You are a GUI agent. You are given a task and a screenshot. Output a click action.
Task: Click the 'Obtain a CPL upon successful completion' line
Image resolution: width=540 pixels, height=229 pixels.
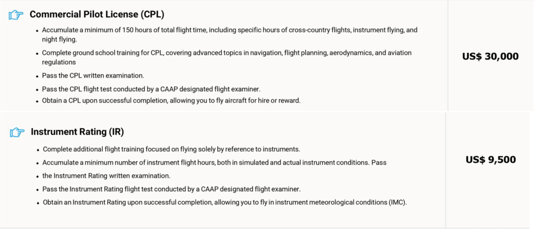tap(171, 101)
